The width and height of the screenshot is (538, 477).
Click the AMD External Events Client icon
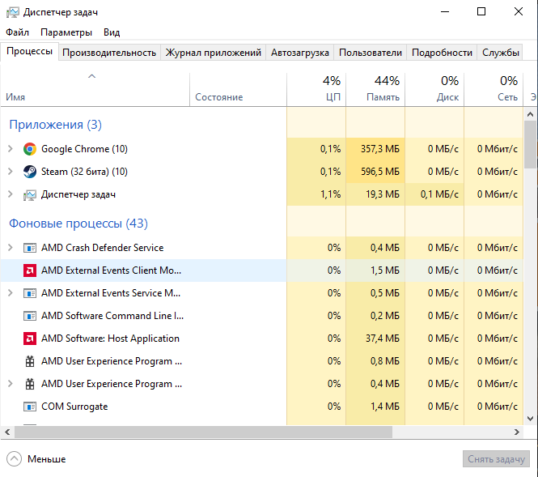tap(30, 270)
